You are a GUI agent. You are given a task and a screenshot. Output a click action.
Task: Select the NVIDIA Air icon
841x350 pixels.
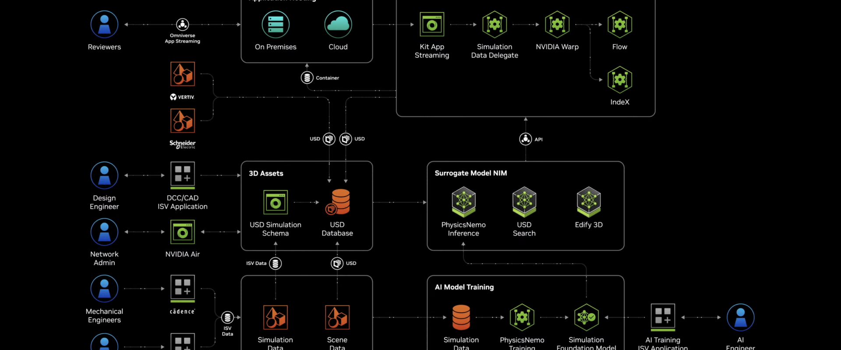183,232
